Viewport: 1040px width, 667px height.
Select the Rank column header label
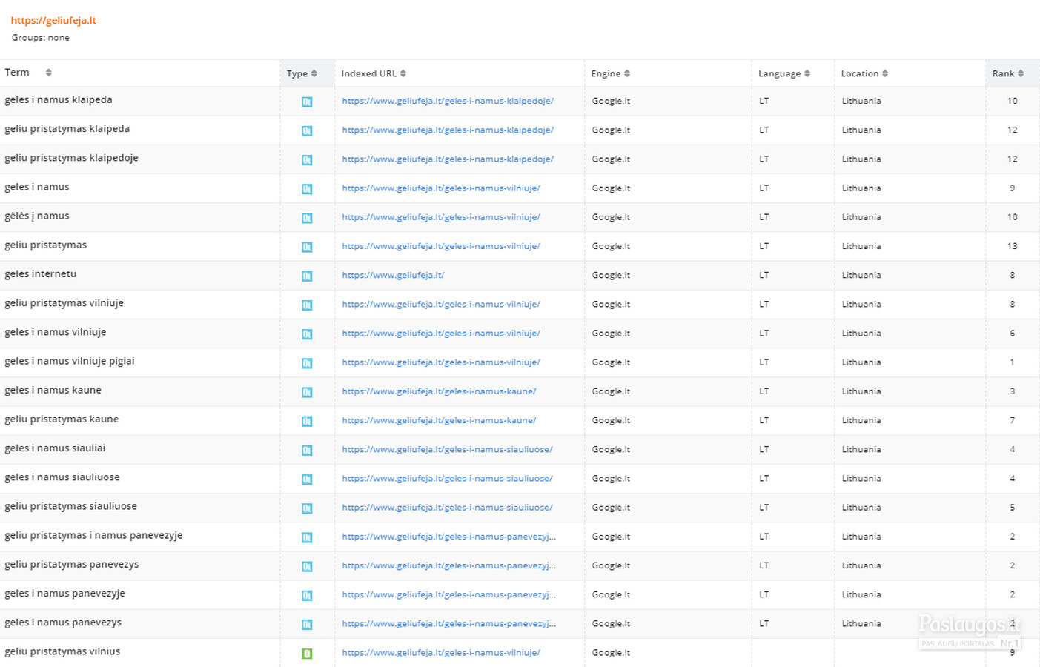tap(1004, 73)
